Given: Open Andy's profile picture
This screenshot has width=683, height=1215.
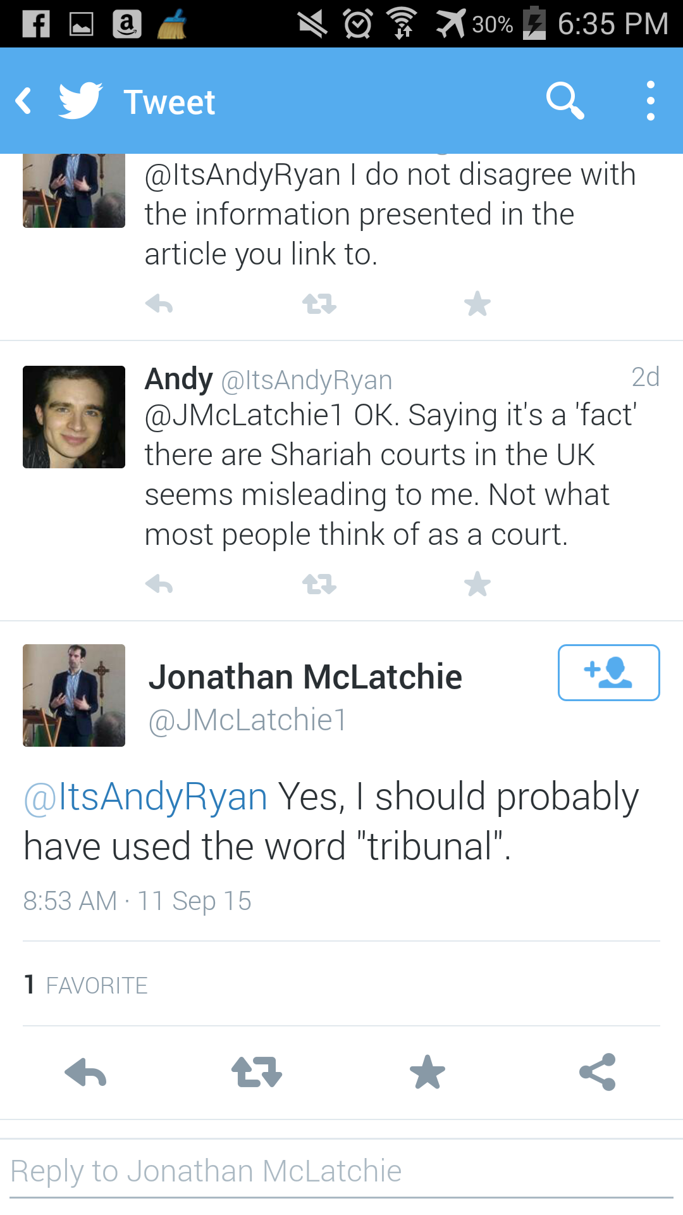Looking at the screenshot, I should coord(74,417).
